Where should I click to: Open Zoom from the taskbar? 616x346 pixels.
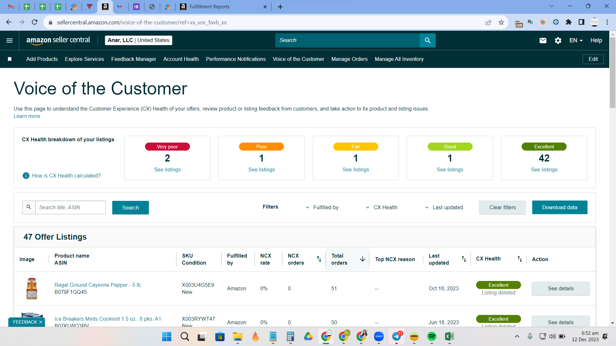pos(379,336)
